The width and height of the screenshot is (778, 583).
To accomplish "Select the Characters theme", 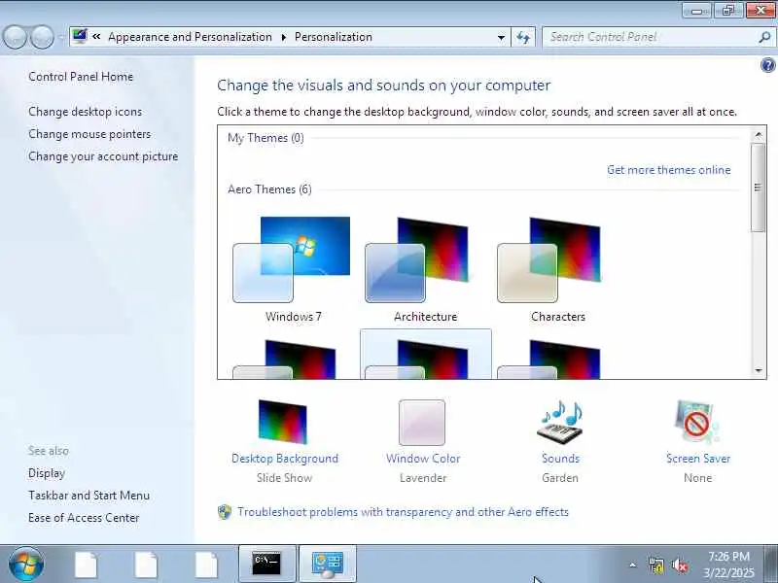I will [x=557, y=270].
